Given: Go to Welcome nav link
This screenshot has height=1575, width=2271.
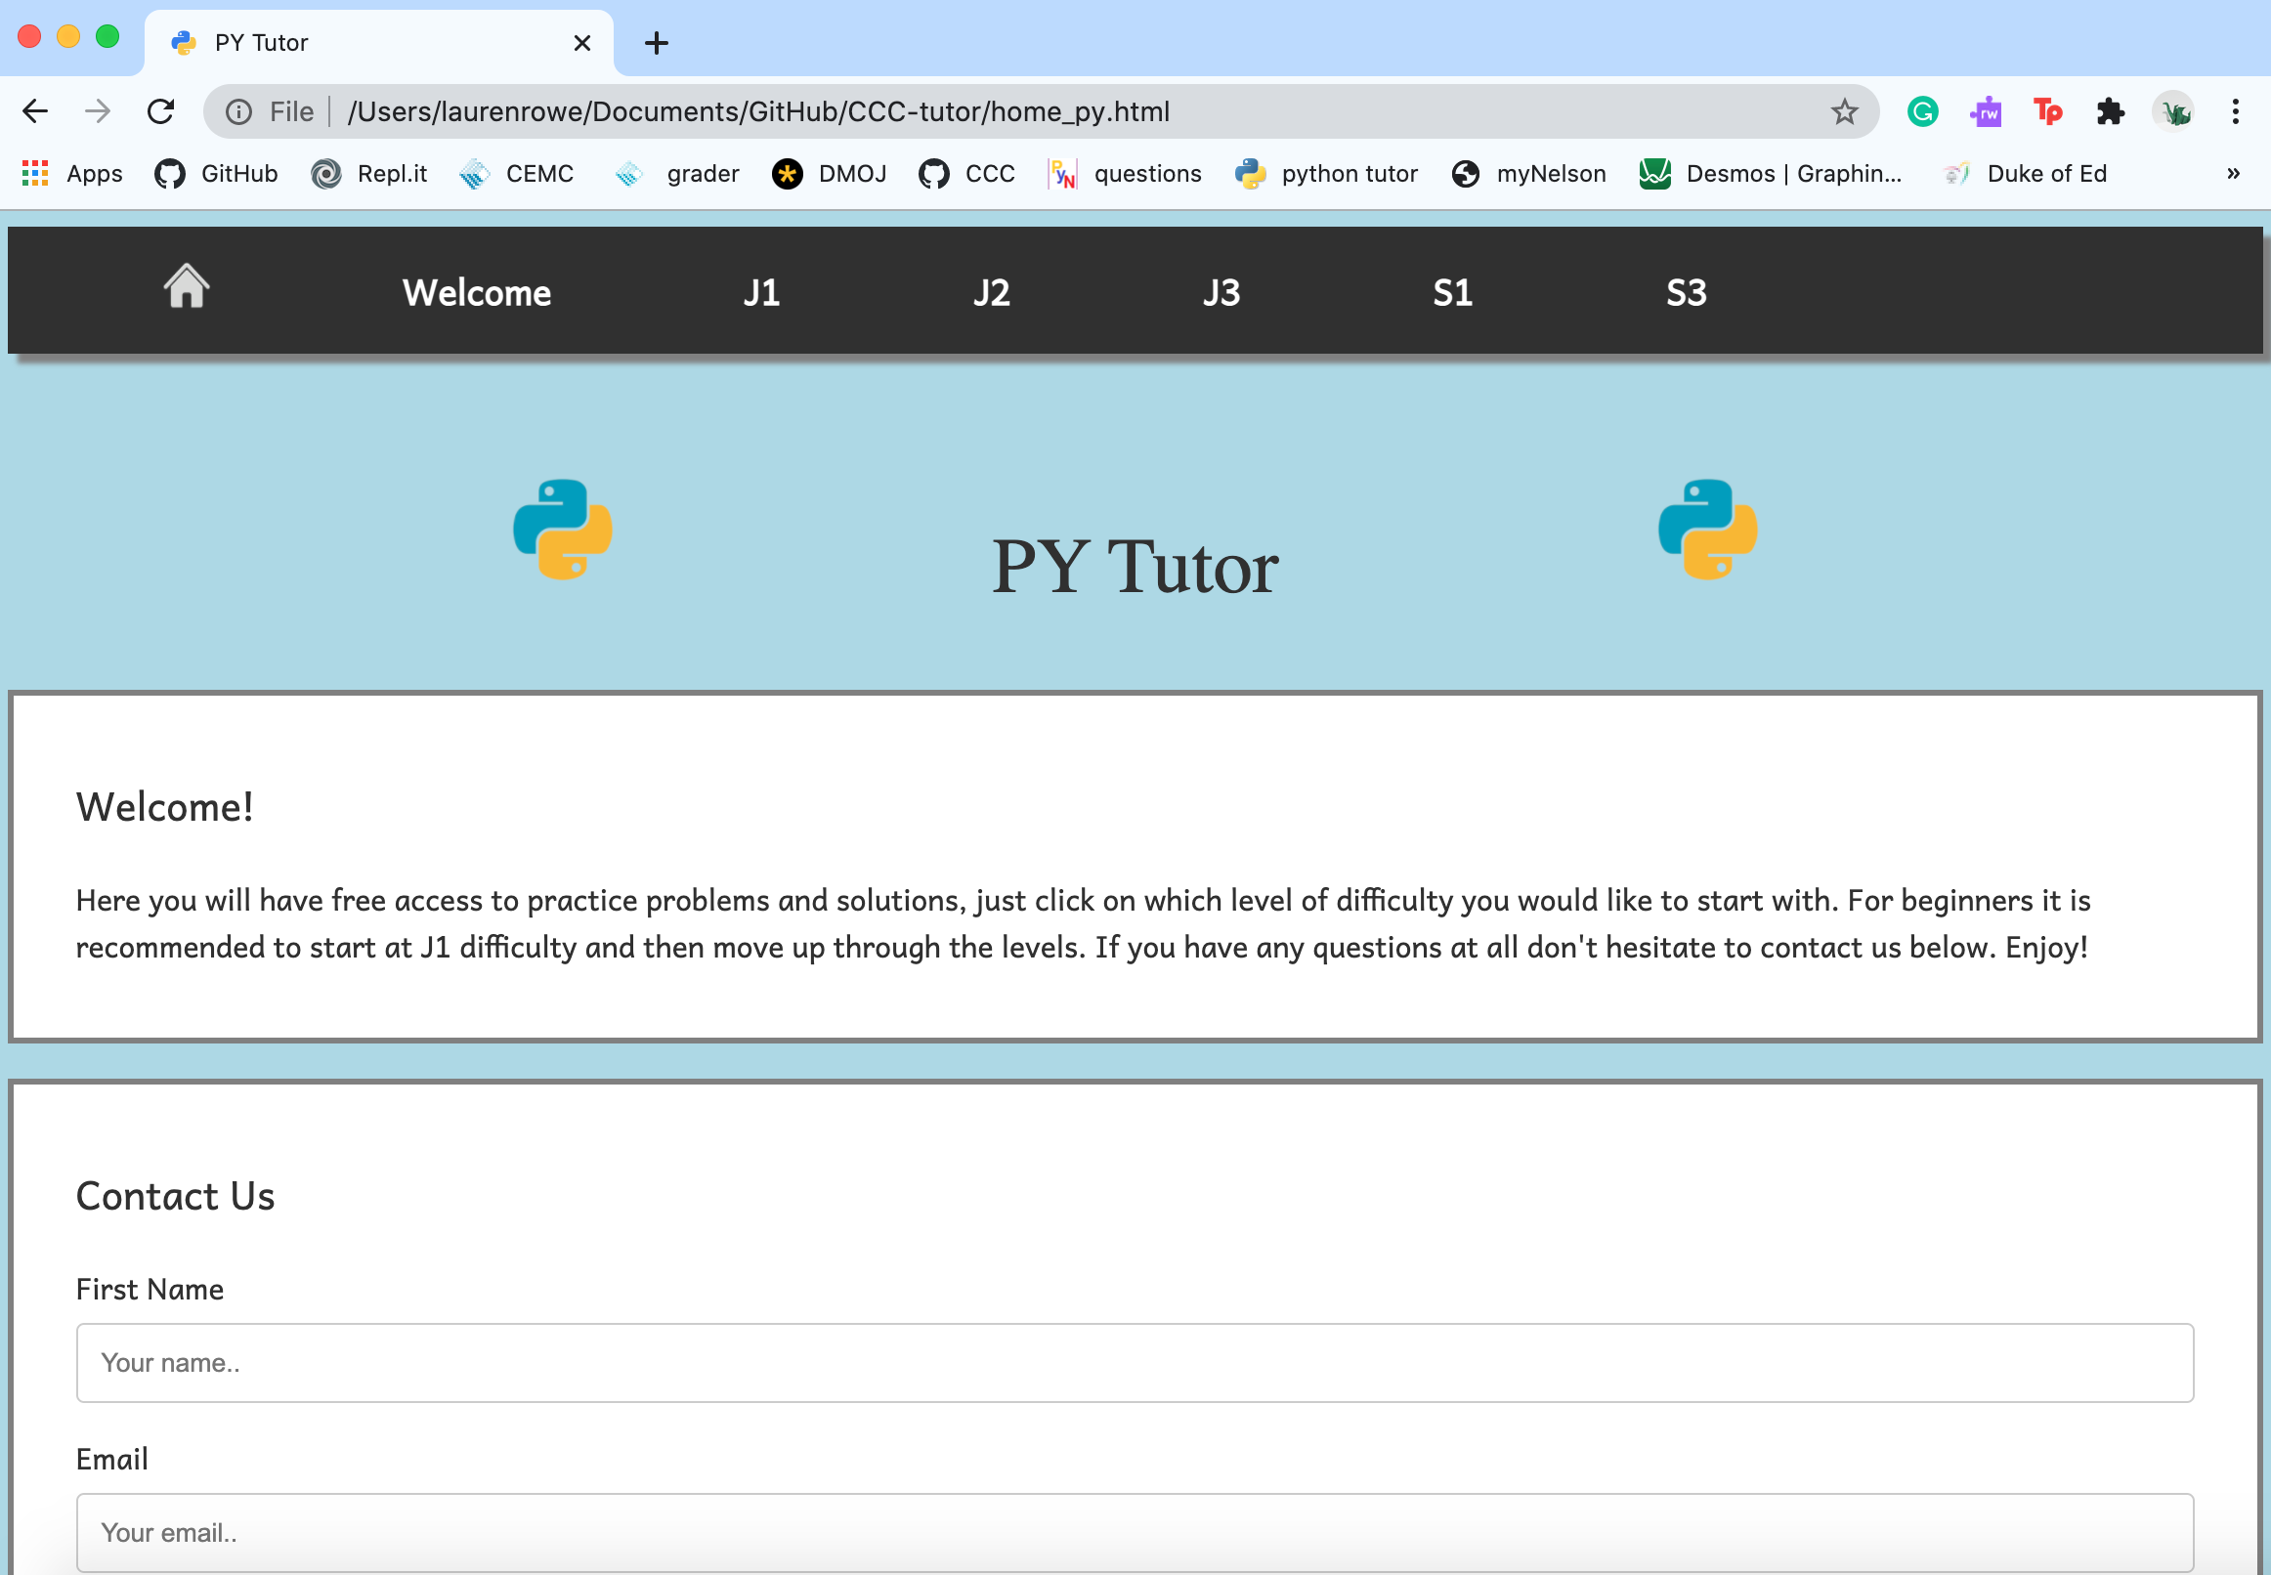Looking at the screenshot, I should click(476, 292).
